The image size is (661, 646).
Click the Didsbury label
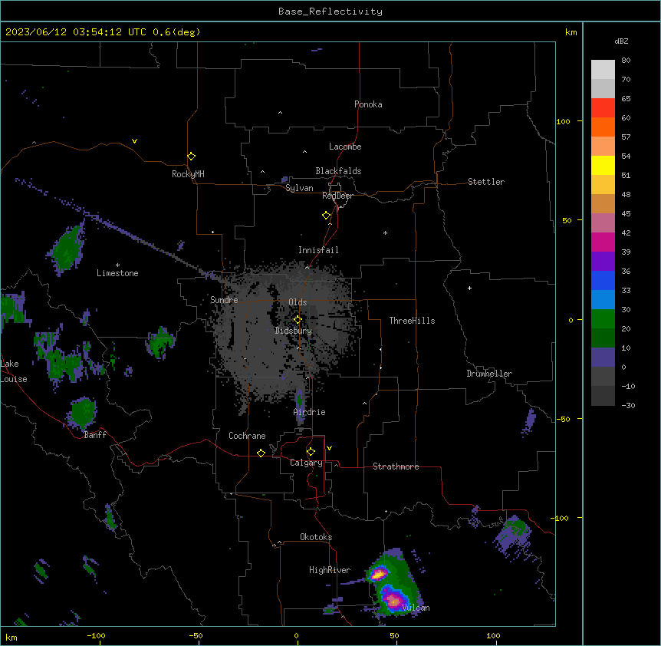[293, 331]
